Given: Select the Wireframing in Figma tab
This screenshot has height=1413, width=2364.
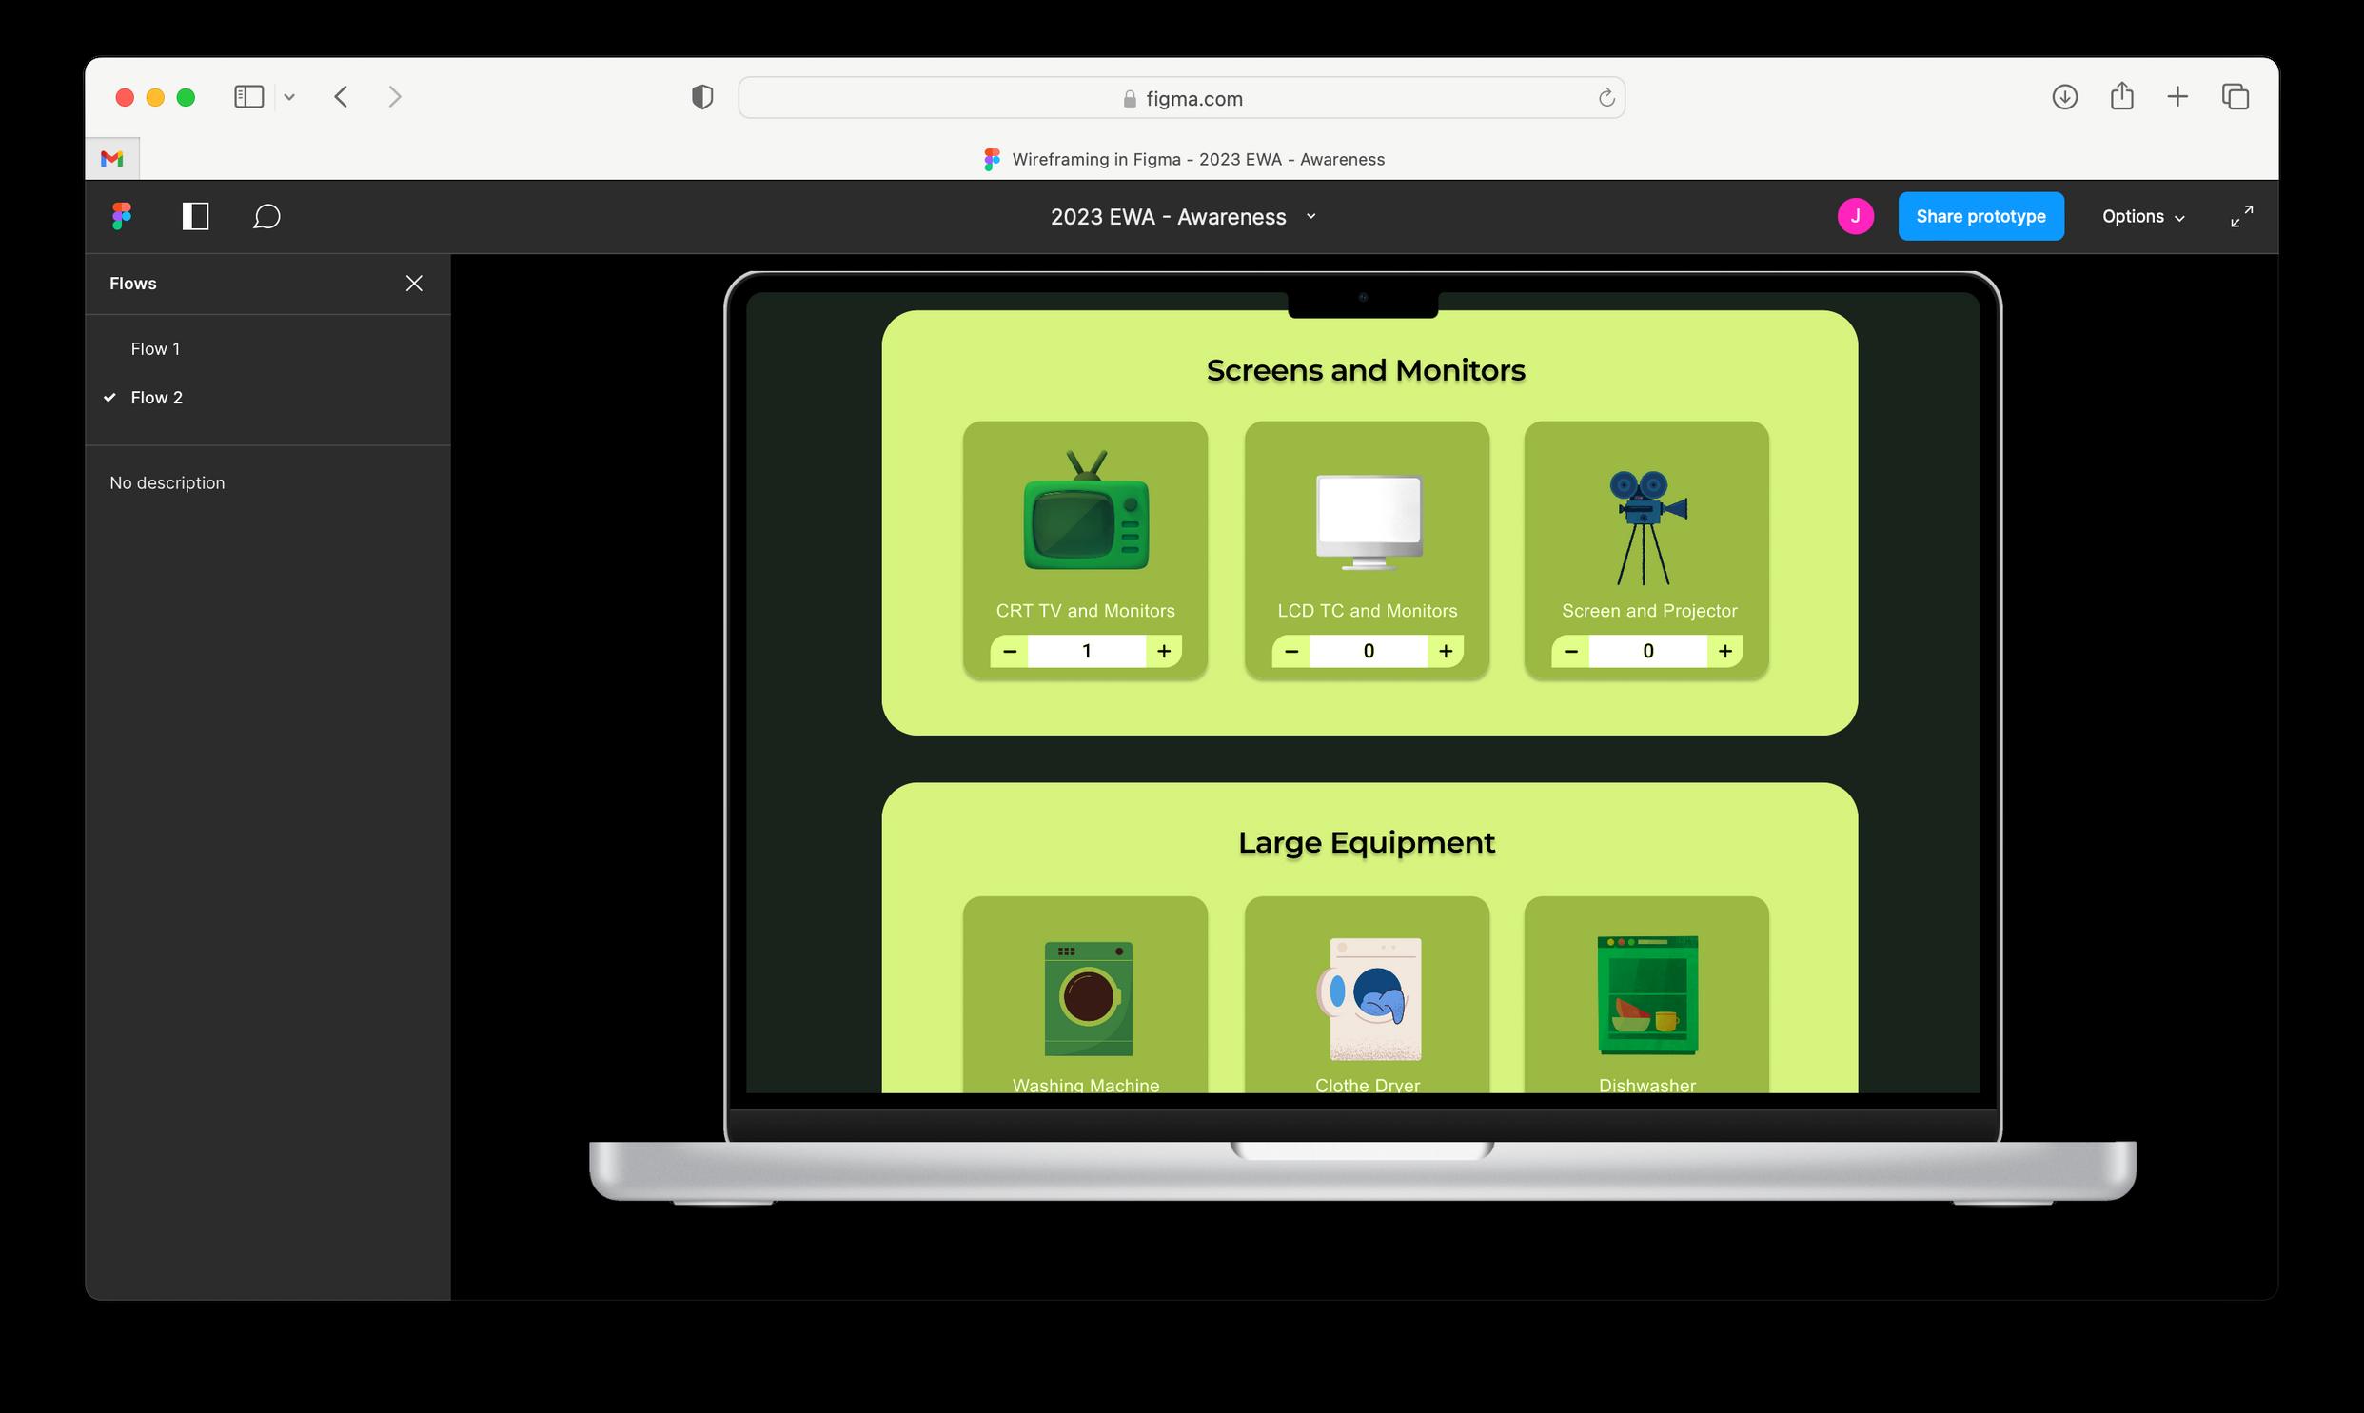Looking at the screenshot, I should coord(1184,159).
